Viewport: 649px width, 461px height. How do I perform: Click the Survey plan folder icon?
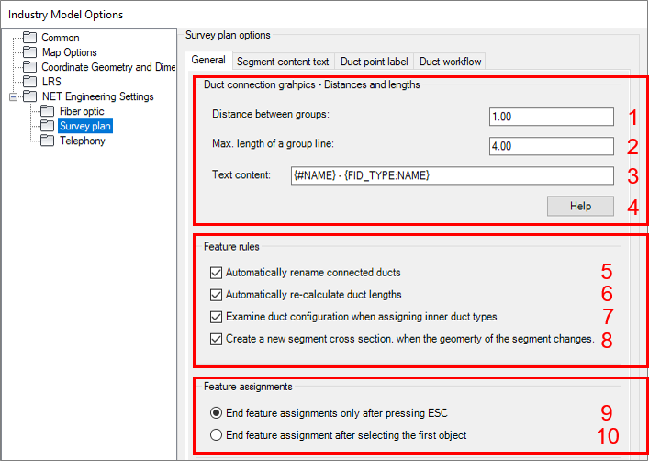click(x=47, y=126)
